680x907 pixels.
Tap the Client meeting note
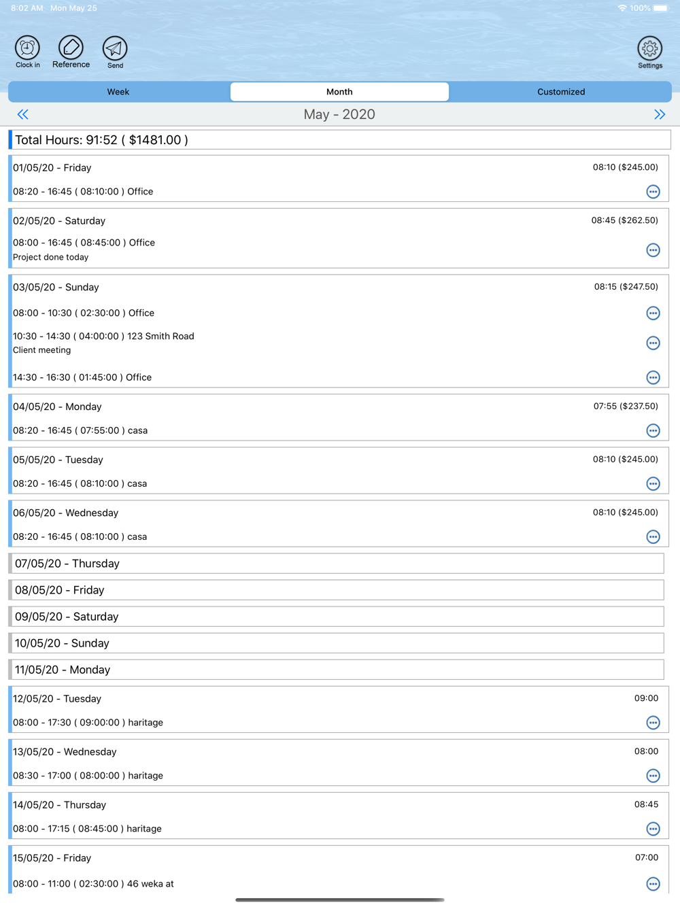tap(41, 350)
